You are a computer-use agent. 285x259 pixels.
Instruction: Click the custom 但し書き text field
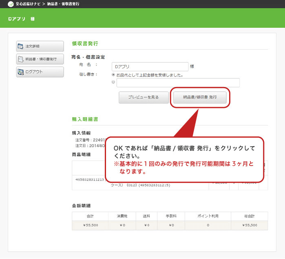[x=178, y=83]
